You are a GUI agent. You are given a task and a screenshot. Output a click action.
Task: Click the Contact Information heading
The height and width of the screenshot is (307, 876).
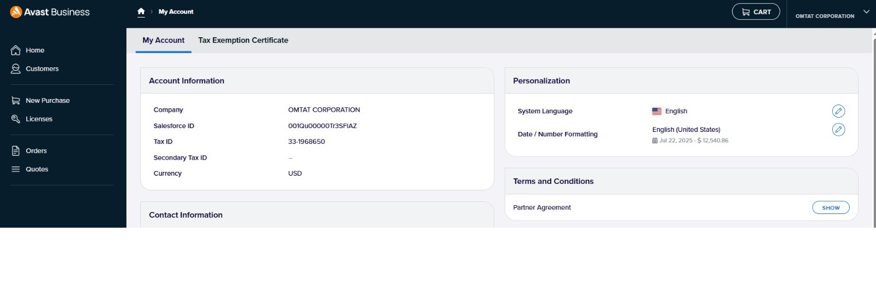click(186, 215)
